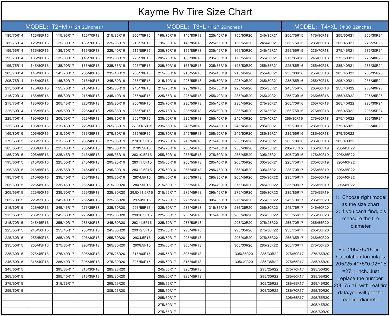Select the MODEL T3-L column header
Image resolution: width=390 pixels, height=316 pixels.
[204, 27]
